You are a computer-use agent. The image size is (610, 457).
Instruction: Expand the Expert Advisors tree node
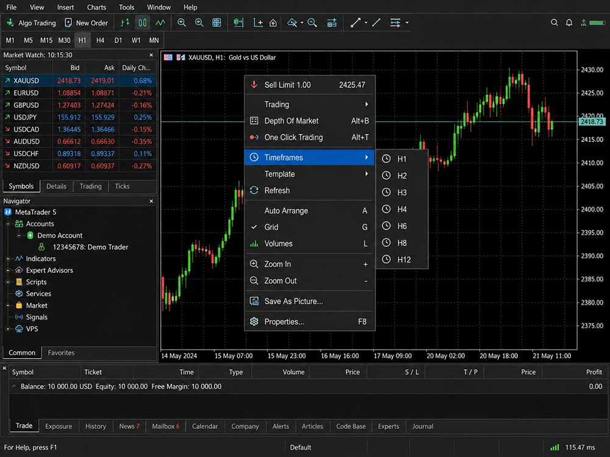(x=8, y=271)
